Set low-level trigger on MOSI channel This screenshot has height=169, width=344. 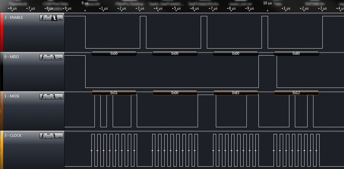[60, 97]
